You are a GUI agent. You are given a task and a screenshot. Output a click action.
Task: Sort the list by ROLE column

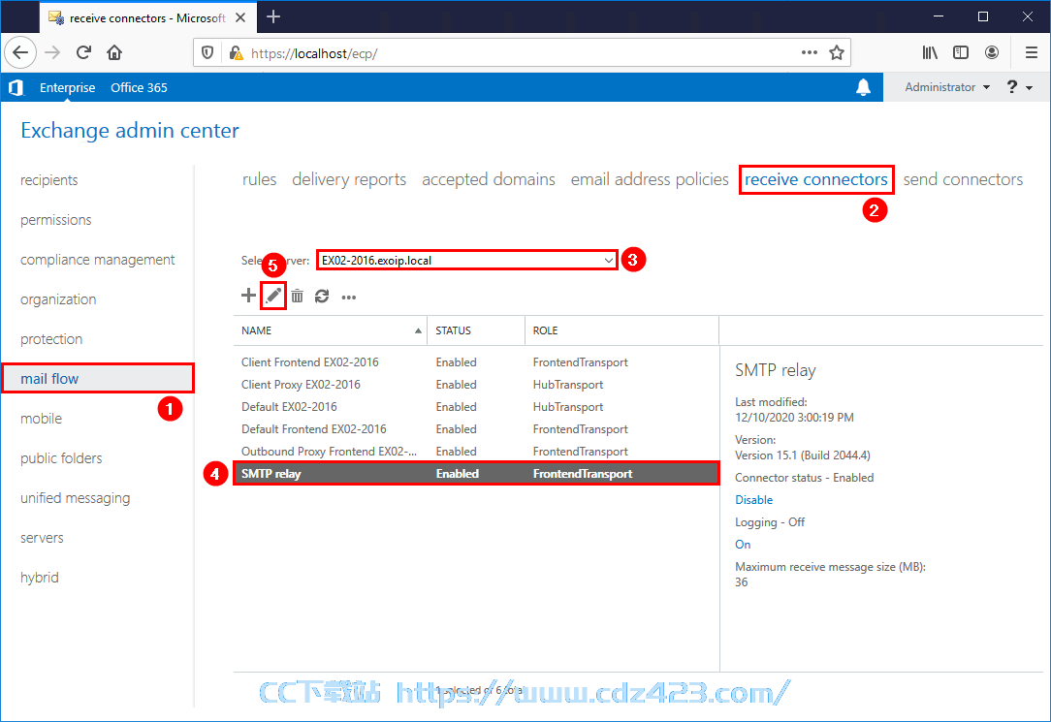pyautogui.click(x=621, y=330)
